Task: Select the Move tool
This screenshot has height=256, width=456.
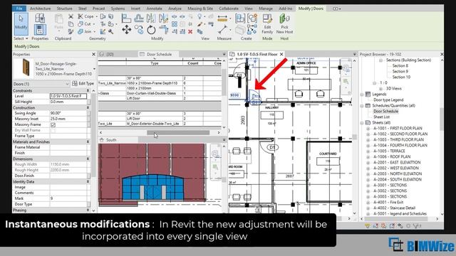Action: click(126, 30)
